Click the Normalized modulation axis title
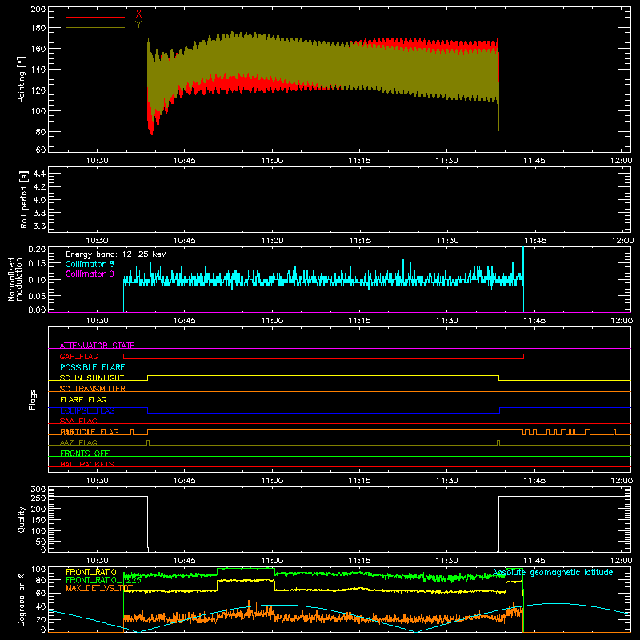Image resolution: width=640 pixels, height=640 pixels. click(x=14, y=279)
